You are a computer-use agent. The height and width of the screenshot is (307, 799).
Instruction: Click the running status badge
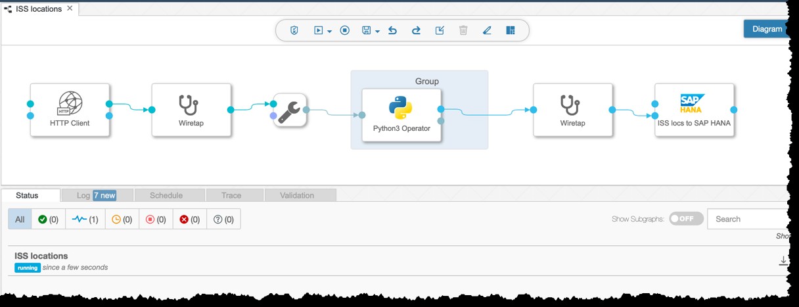click(28, 268)
